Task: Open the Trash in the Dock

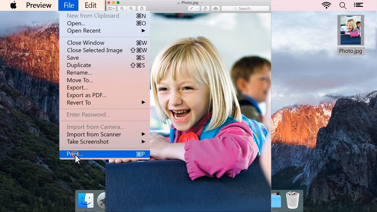Action: coord(292,200)
